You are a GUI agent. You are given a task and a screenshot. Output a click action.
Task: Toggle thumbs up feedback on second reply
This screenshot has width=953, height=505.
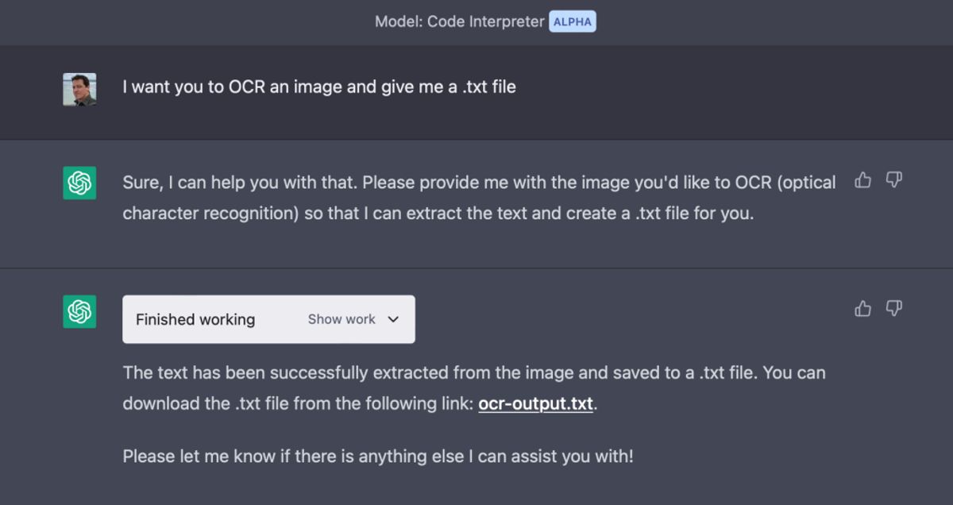pyautogui.click(x=862, y=309)
